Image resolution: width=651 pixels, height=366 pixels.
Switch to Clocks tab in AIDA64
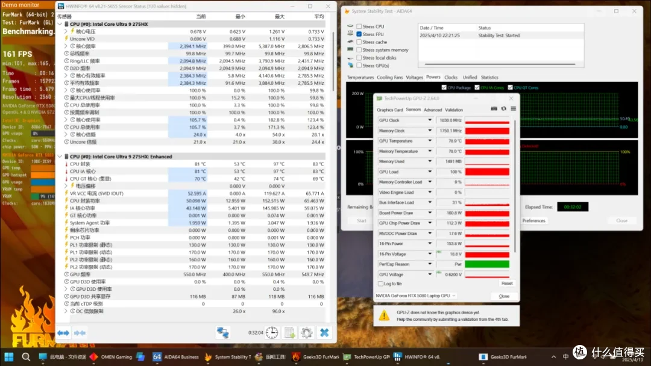[x=451, y=78]
